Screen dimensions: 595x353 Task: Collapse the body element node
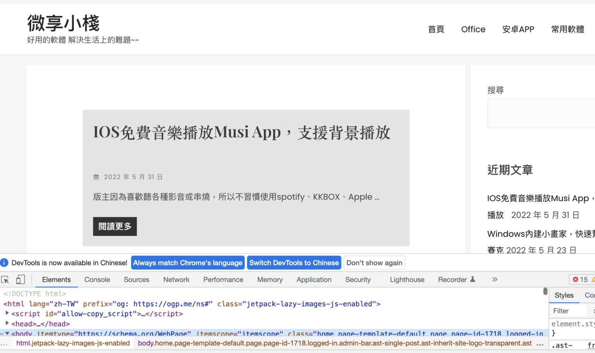[7, 333]
